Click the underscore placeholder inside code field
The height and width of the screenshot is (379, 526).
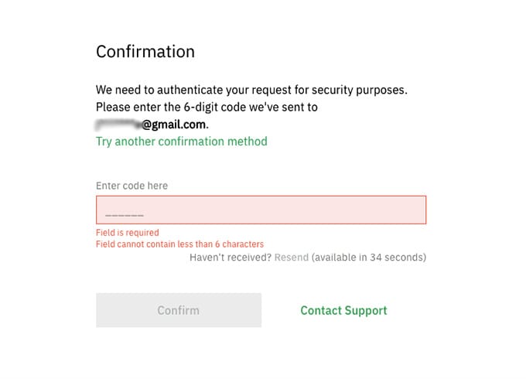click(x=125, y=213)
